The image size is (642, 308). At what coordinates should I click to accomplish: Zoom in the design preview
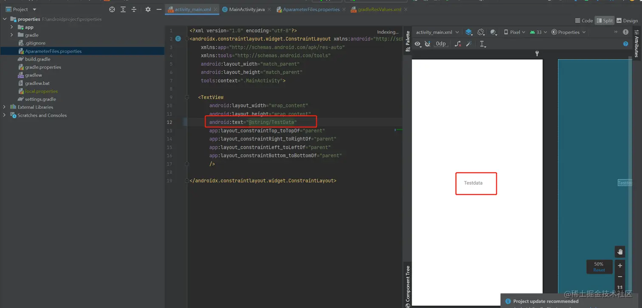tap(620, 266)
